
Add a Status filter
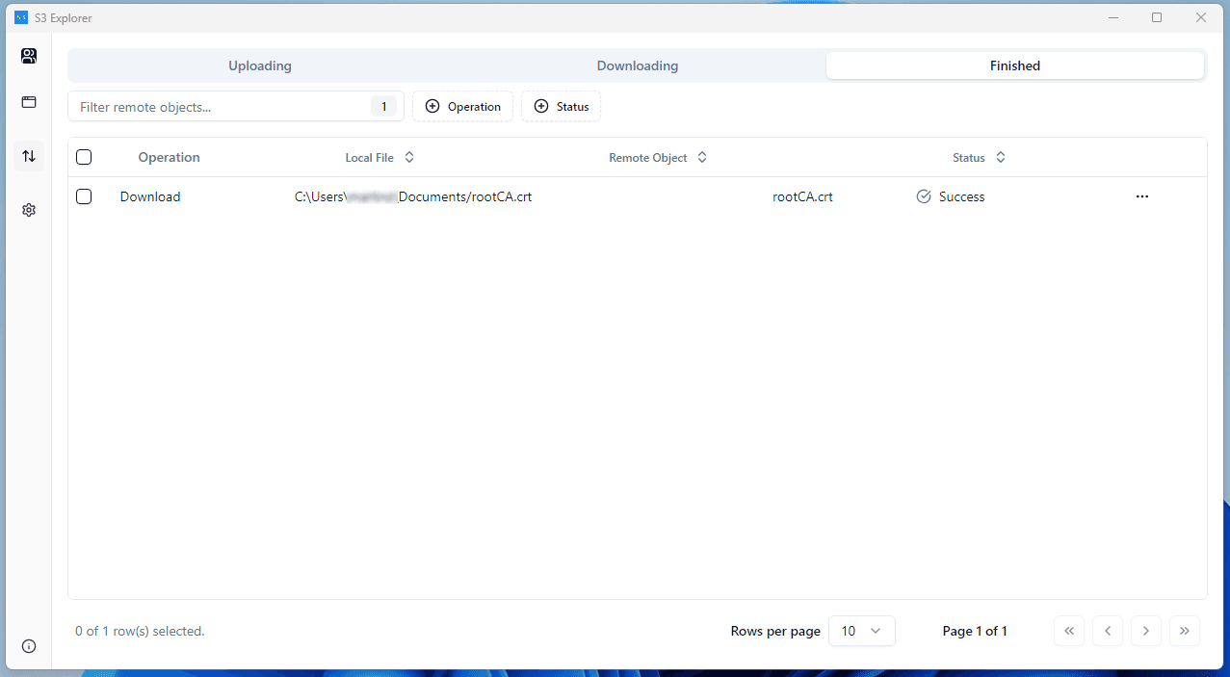coord(561,106)
